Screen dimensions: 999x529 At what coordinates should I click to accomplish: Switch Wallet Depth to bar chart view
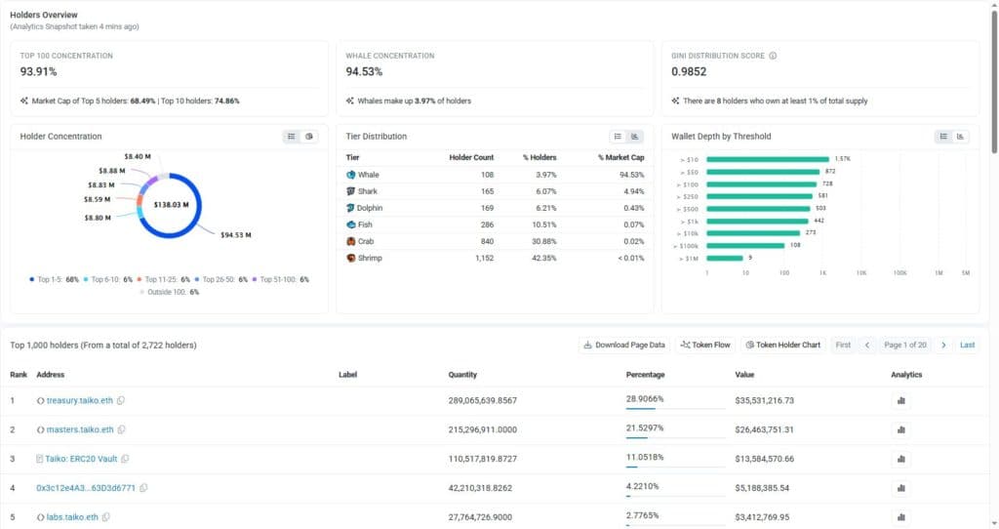pos(960,137)
